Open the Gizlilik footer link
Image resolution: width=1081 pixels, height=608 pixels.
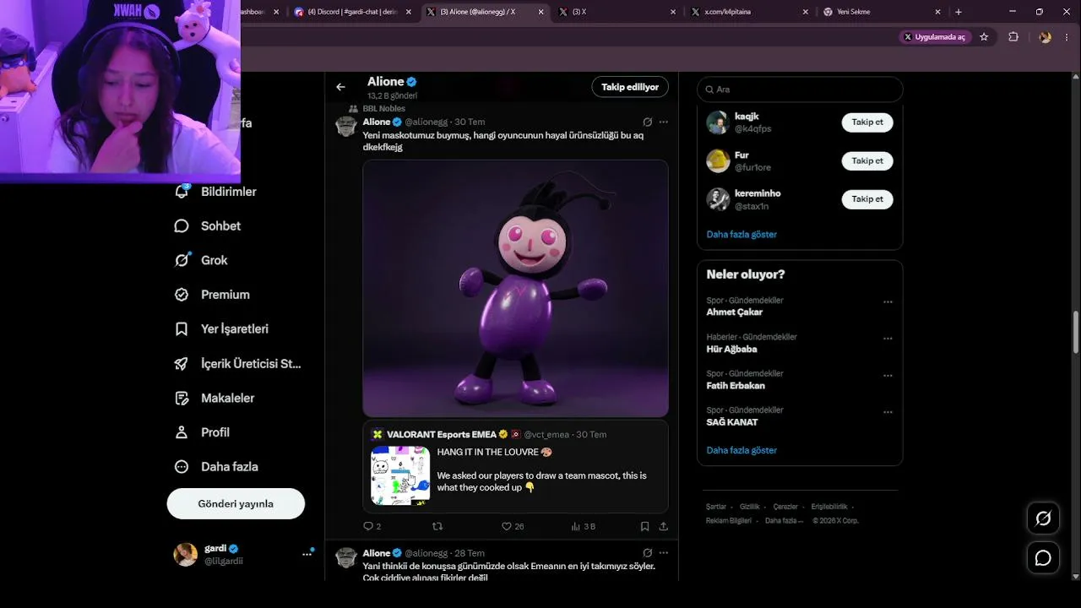(750, 507)
